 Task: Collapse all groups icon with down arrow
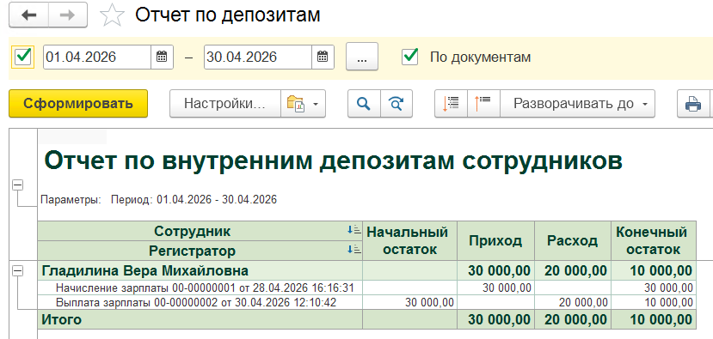click(x=451, y=104)
